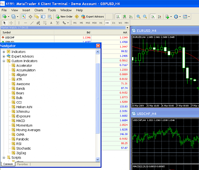The height and width of the screenshot is (170, 199).
Task: Open the File menu
Action: (x=4, y=10)
